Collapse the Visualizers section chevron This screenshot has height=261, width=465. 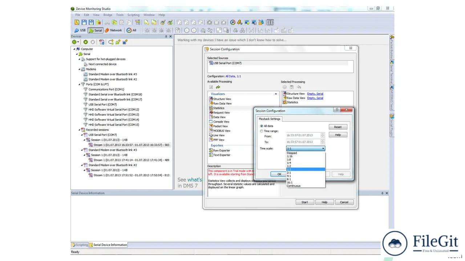(x=276, y=94)
